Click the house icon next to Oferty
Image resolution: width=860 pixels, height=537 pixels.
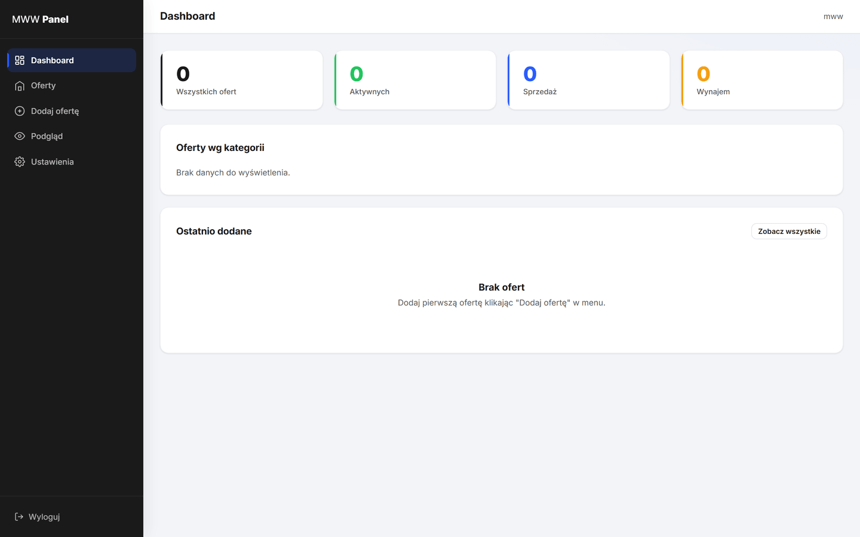[x=20, y=86]
